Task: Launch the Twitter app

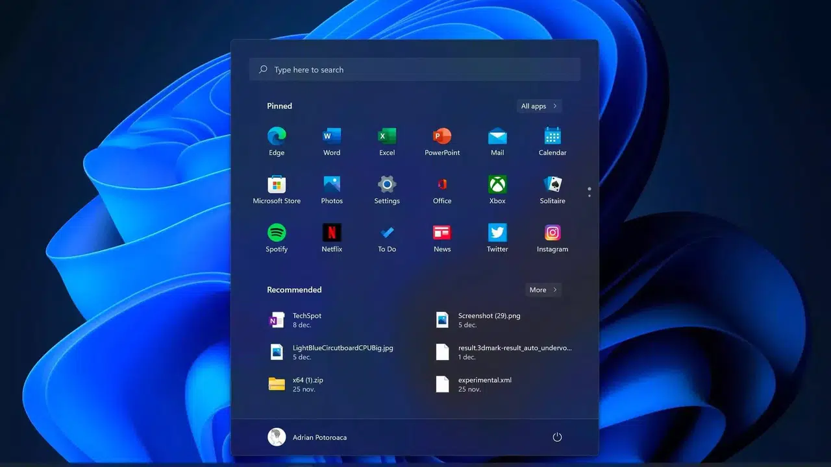Action: (x=497, y=232)
